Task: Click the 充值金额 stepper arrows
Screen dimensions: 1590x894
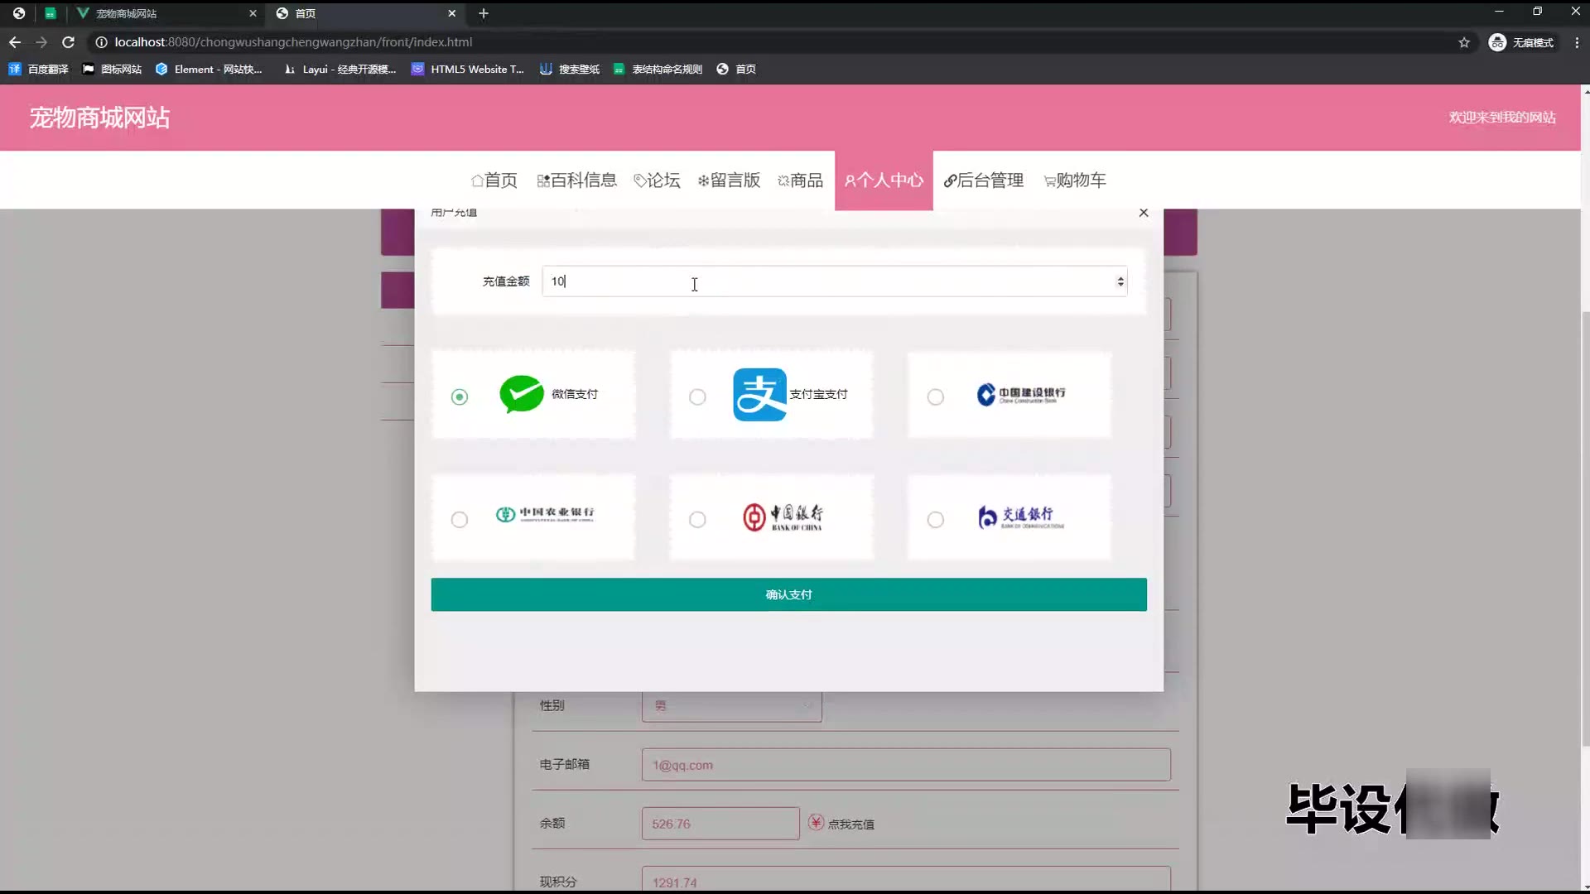Action: (1120, 281)
